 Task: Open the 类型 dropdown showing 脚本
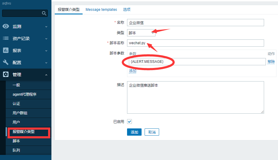point(141,33)
